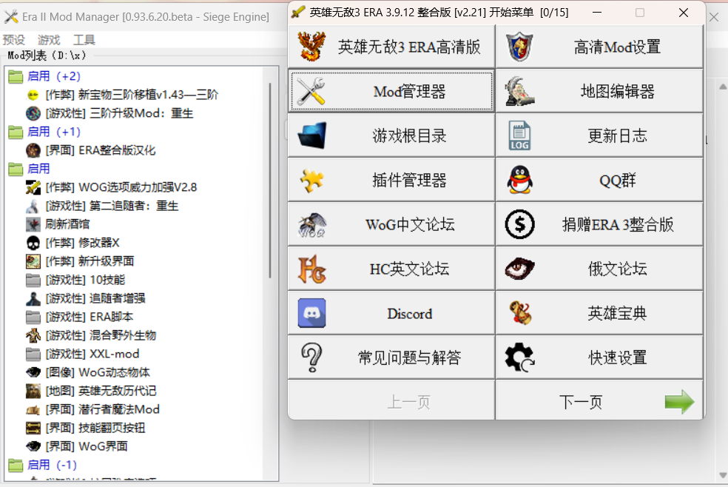The height and width of the screenshot is (487, 728).
Task: Open 快速设置 quick settings
Action: tap(599, 357)
